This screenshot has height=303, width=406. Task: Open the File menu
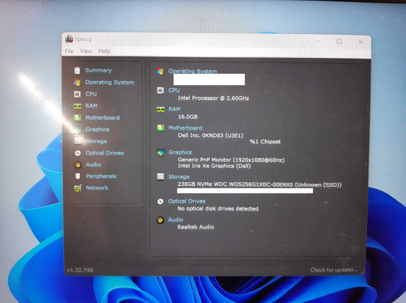[69, 51]
